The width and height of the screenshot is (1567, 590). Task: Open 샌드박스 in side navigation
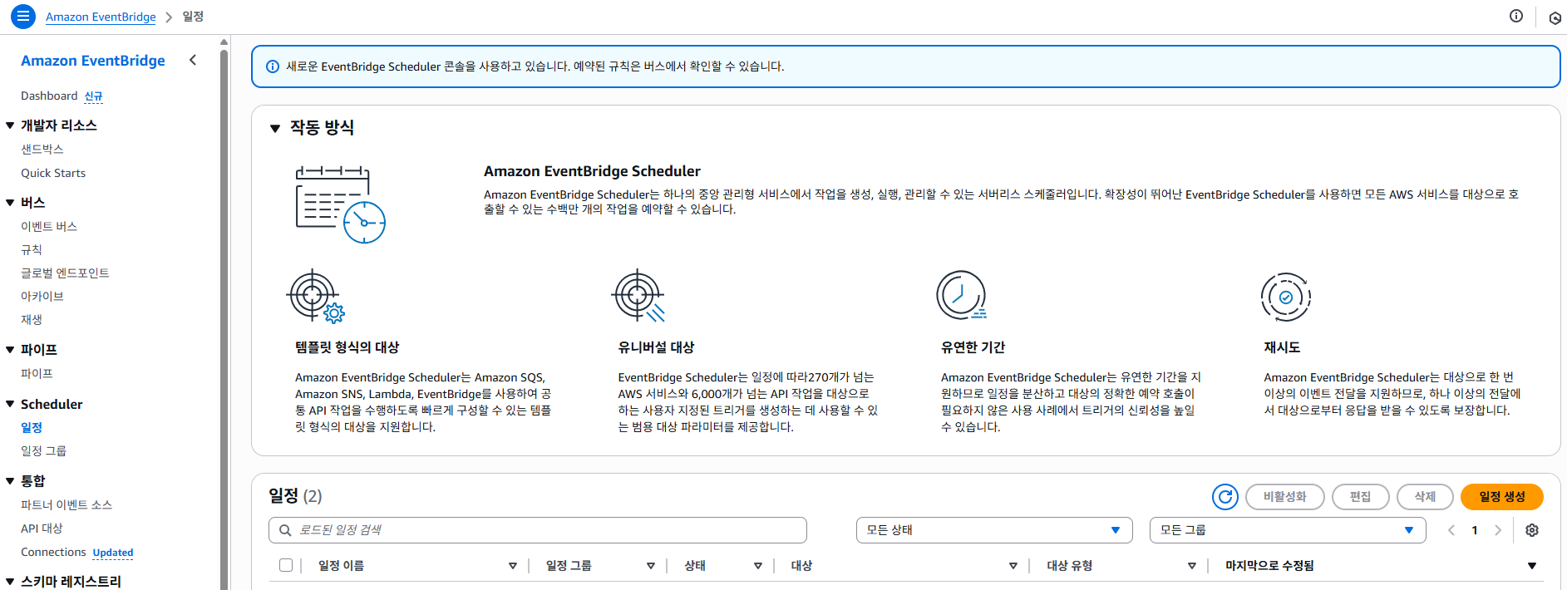coord(42,150)
